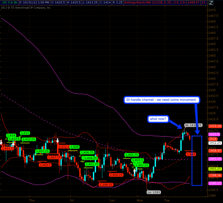The height and width of the screenshot is (203, 223).
Task: Click the green 1,415 signal label
Action: [x=25, y=133]
